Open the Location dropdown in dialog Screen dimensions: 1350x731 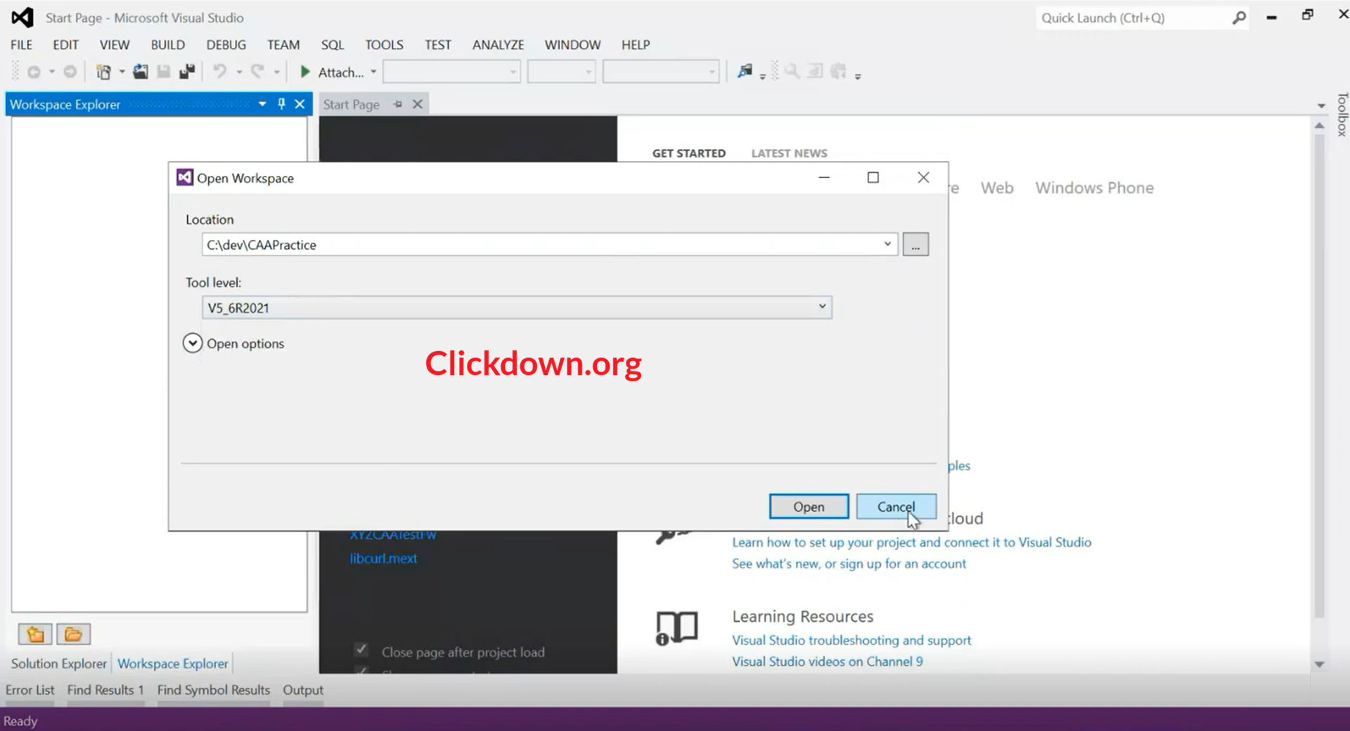tap(887, 244)
